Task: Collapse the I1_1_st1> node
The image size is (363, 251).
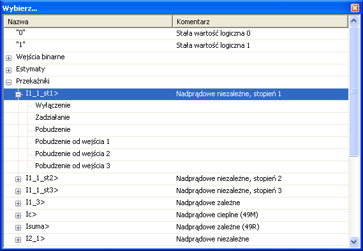Action: [x=18, y=94]
